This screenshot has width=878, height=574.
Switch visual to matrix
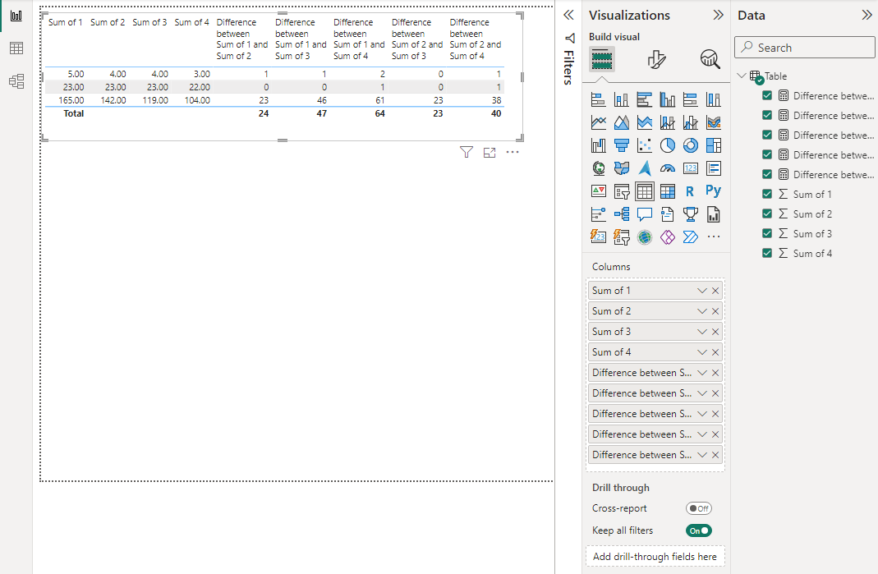click(668, 191)
